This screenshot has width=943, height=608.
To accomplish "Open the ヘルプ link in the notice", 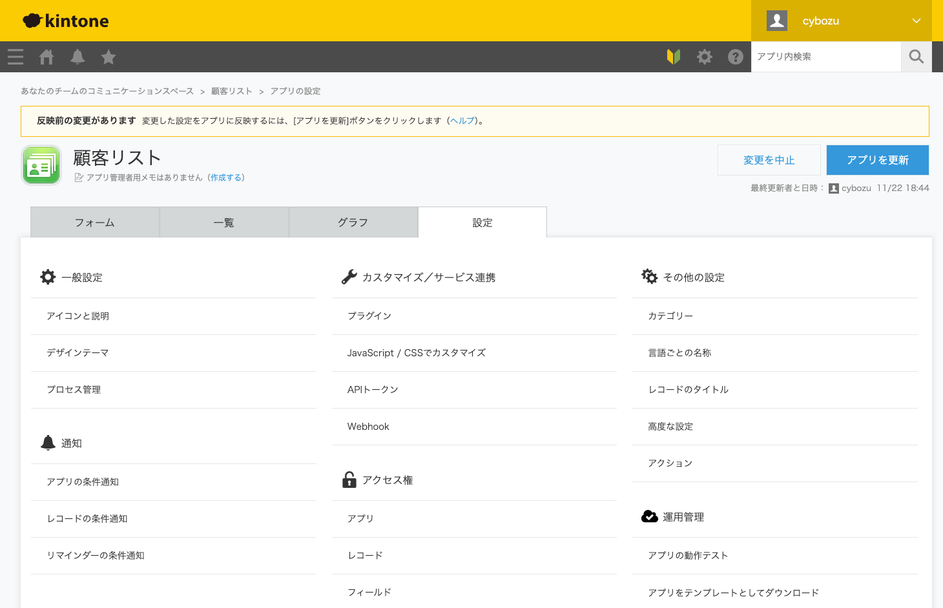I will click(x=462, y=121).
